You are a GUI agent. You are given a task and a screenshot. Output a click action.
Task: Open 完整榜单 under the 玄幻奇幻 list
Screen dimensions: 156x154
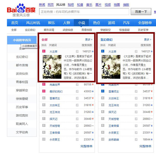(x=145, y=146)
